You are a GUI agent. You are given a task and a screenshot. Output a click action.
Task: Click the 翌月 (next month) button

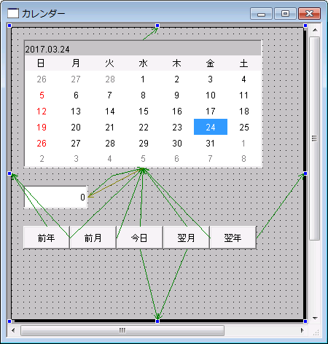click(187, 238)
